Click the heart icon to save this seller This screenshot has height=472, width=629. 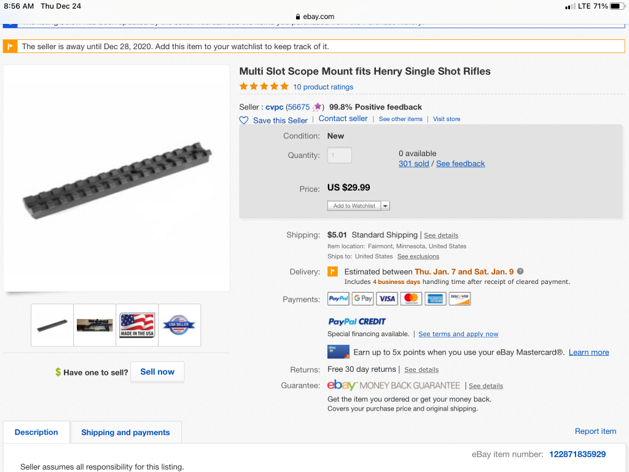[x=244, y=120]
